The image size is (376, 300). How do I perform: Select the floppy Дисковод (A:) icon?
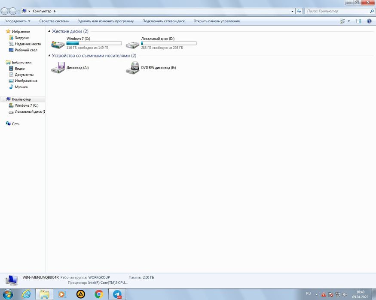58,67
